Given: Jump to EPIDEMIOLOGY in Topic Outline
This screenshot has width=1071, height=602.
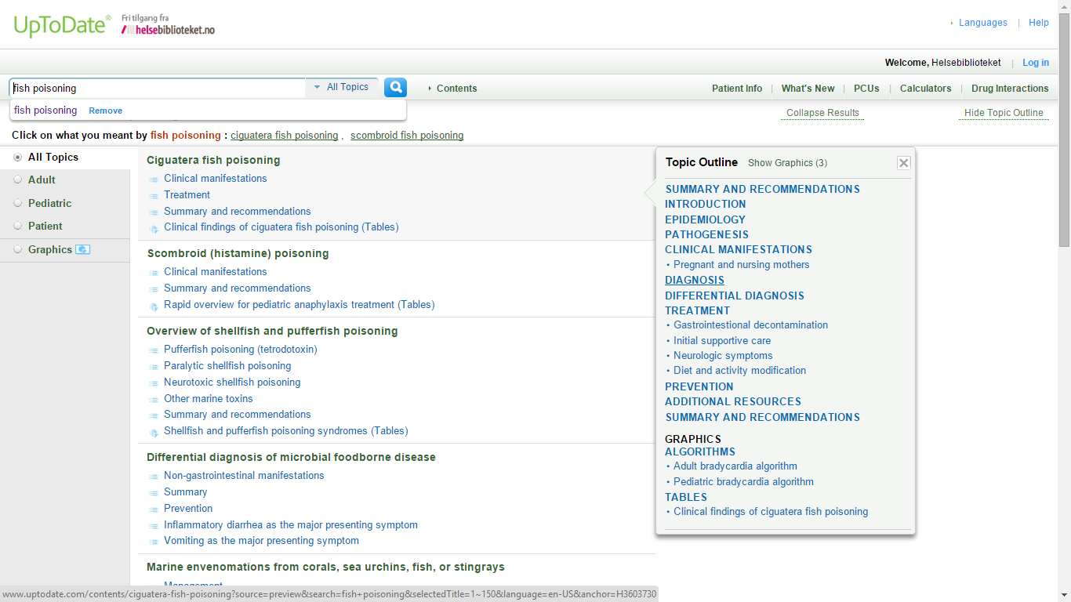Looking at the screenshot, I should (x=705, y=219).
